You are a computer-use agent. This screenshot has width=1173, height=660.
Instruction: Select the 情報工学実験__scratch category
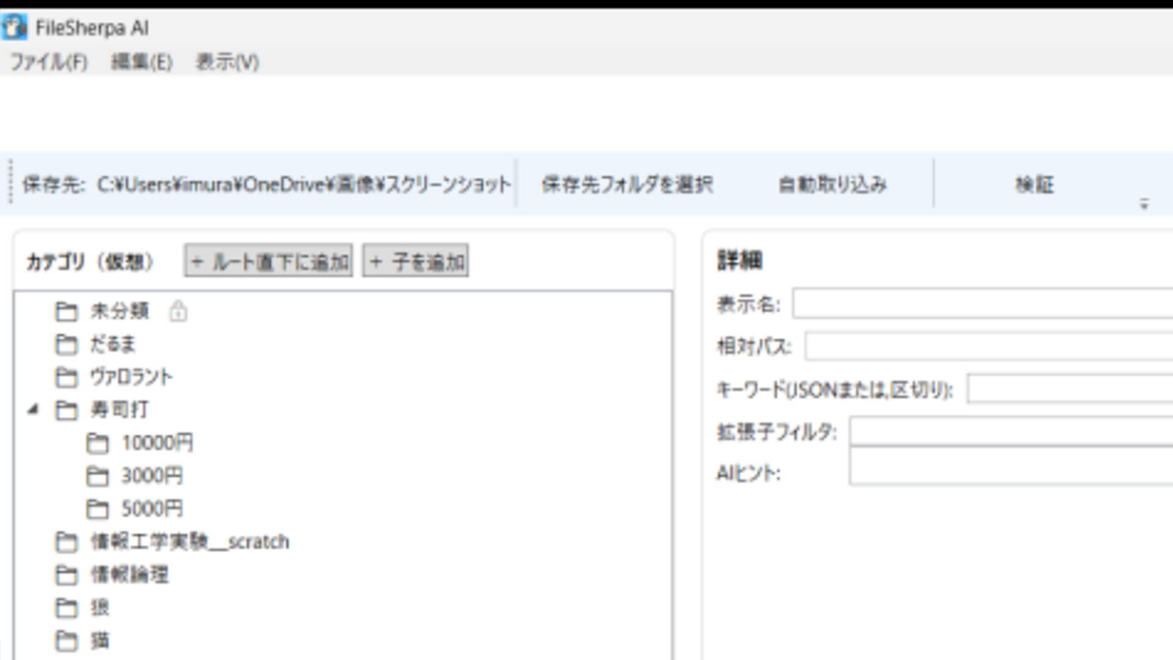(189, 542)
